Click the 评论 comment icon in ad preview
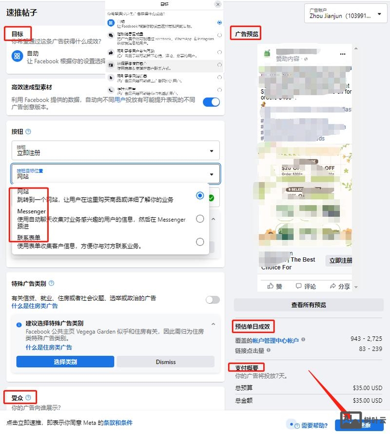This screenshot has height=434, width=390. click(300, 286)
